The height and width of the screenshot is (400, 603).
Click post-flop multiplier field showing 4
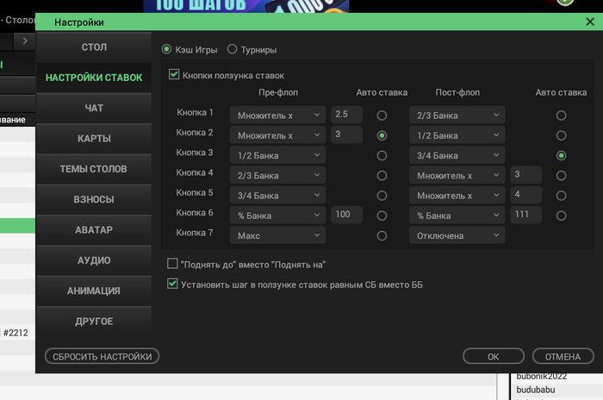pos(525,195)
